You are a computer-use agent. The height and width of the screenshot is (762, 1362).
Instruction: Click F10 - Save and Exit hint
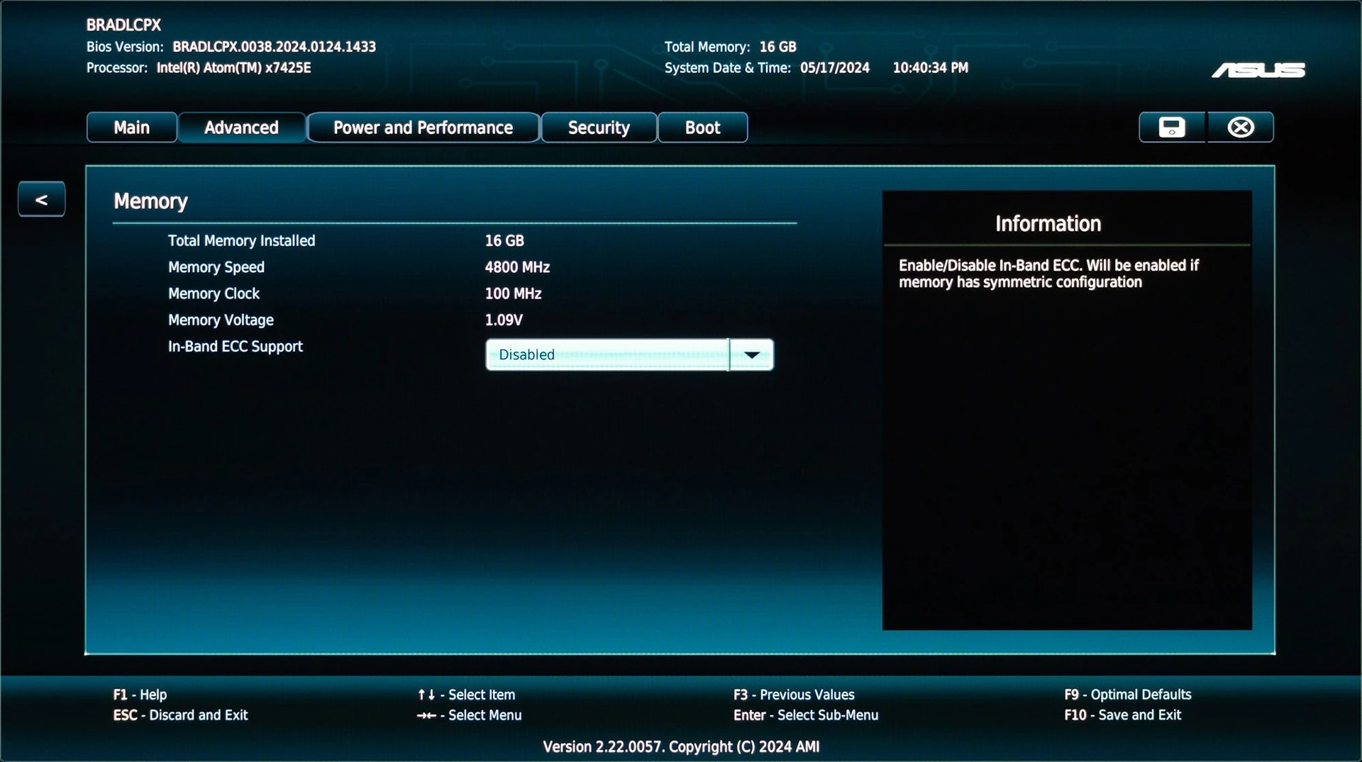click(x=1123, y=715)
